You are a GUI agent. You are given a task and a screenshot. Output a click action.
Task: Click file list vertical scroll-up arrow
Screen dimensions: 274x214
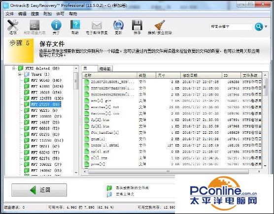[x=265, y=75]
